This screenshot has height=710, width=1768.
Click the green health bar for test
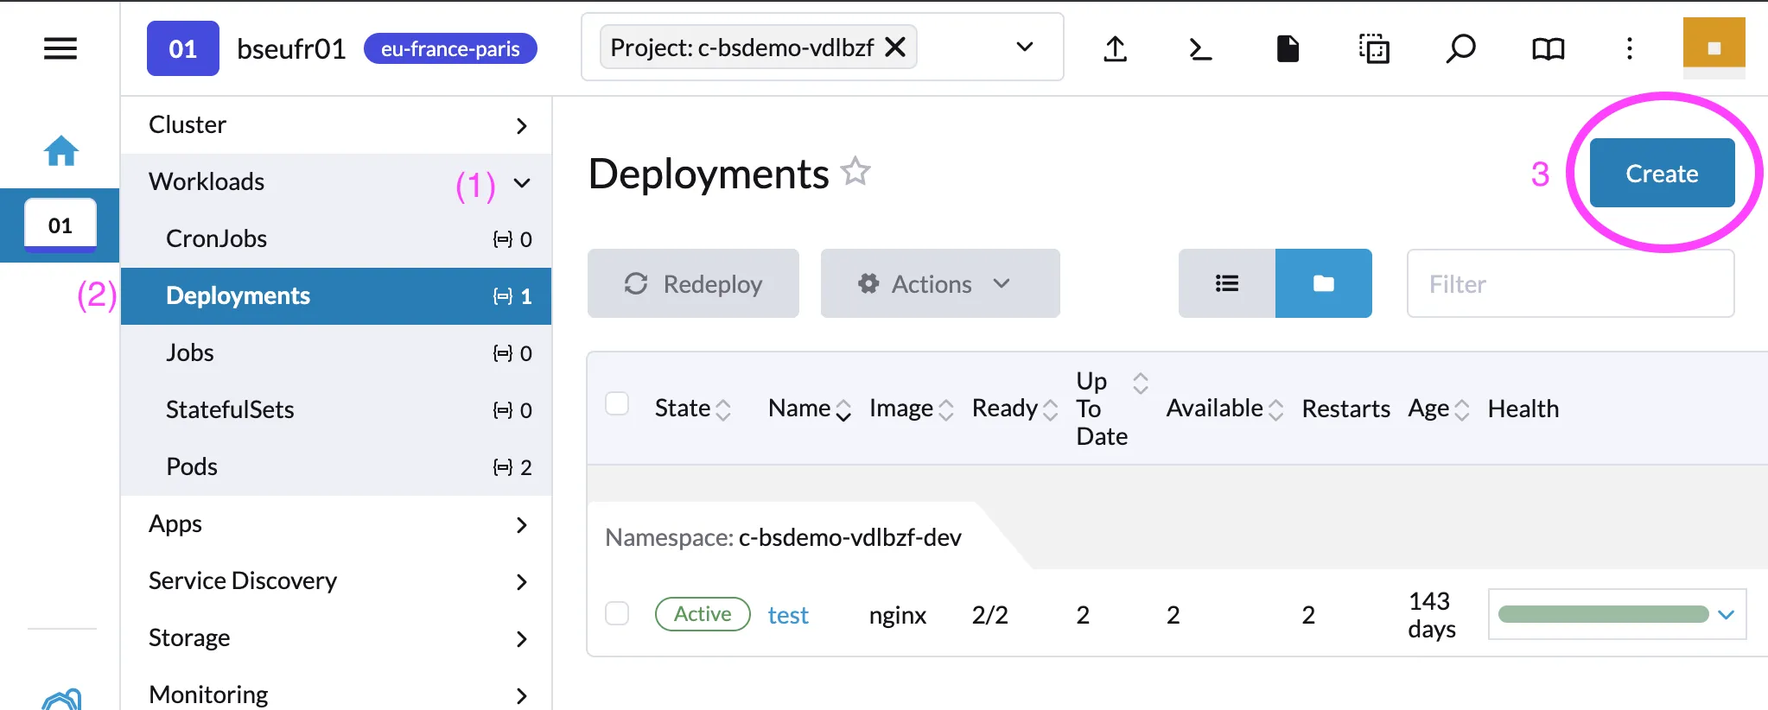pyautogui.click(x=1603, y=614)
